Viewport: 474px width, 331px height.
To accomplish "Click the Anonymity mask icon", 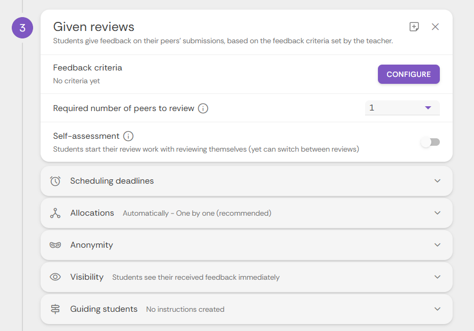I will click(56, 245).
